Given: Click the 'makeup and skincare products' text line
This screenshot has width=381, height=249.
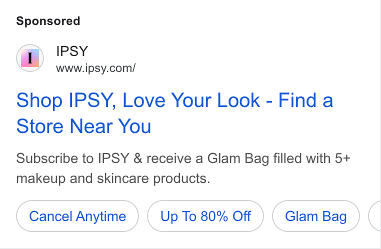Looking at the screenshot, I should pos(113,178).
